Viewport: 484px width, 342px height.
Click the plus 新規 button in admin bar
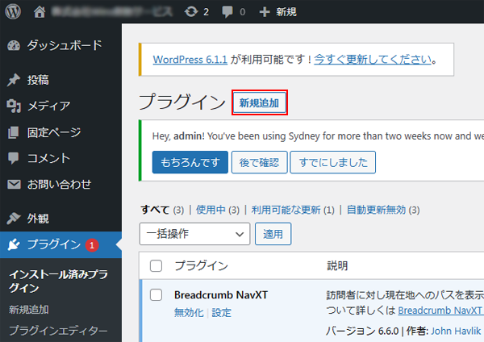click(277, 12)
